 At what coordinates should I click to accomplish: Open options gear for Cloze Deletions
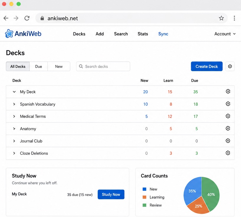pyautogui.click(x=228, y=153)
